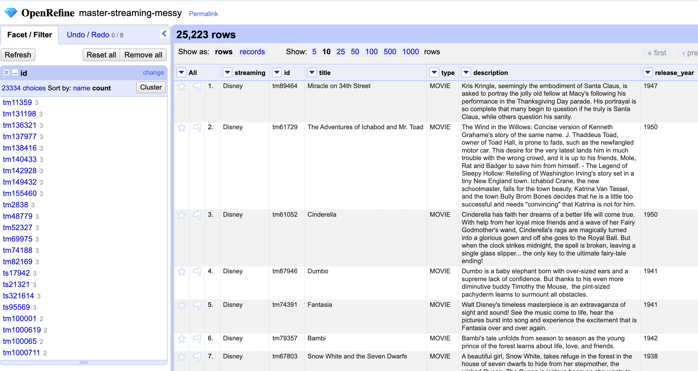Minimize the id facet panel
698x371 pixels.
tap(15, 73)
